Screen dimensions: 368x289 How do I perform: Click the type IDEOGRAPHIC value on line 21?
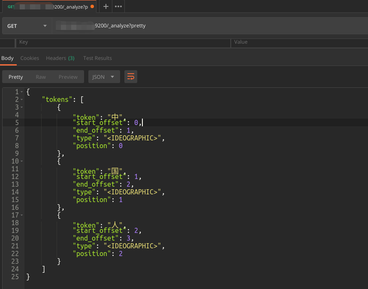133,246
